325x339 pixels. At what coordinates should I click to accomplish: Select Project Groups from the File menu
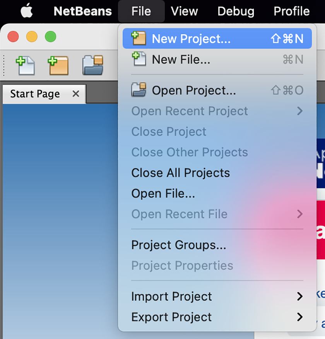[171, 245]
